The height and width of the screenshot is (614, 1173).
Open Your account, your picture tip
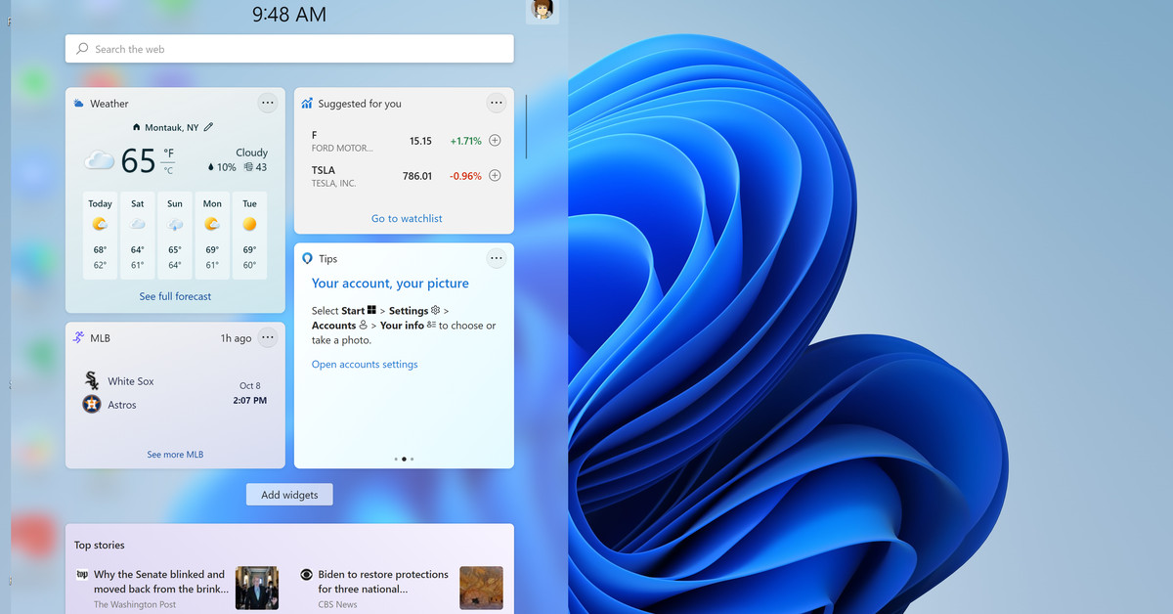tap(390, 284)
